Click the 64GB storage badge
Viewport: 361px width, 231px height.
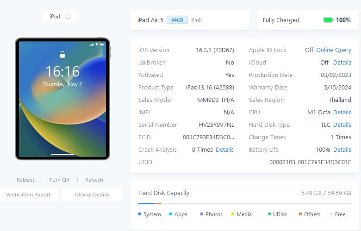coord(177,20)
